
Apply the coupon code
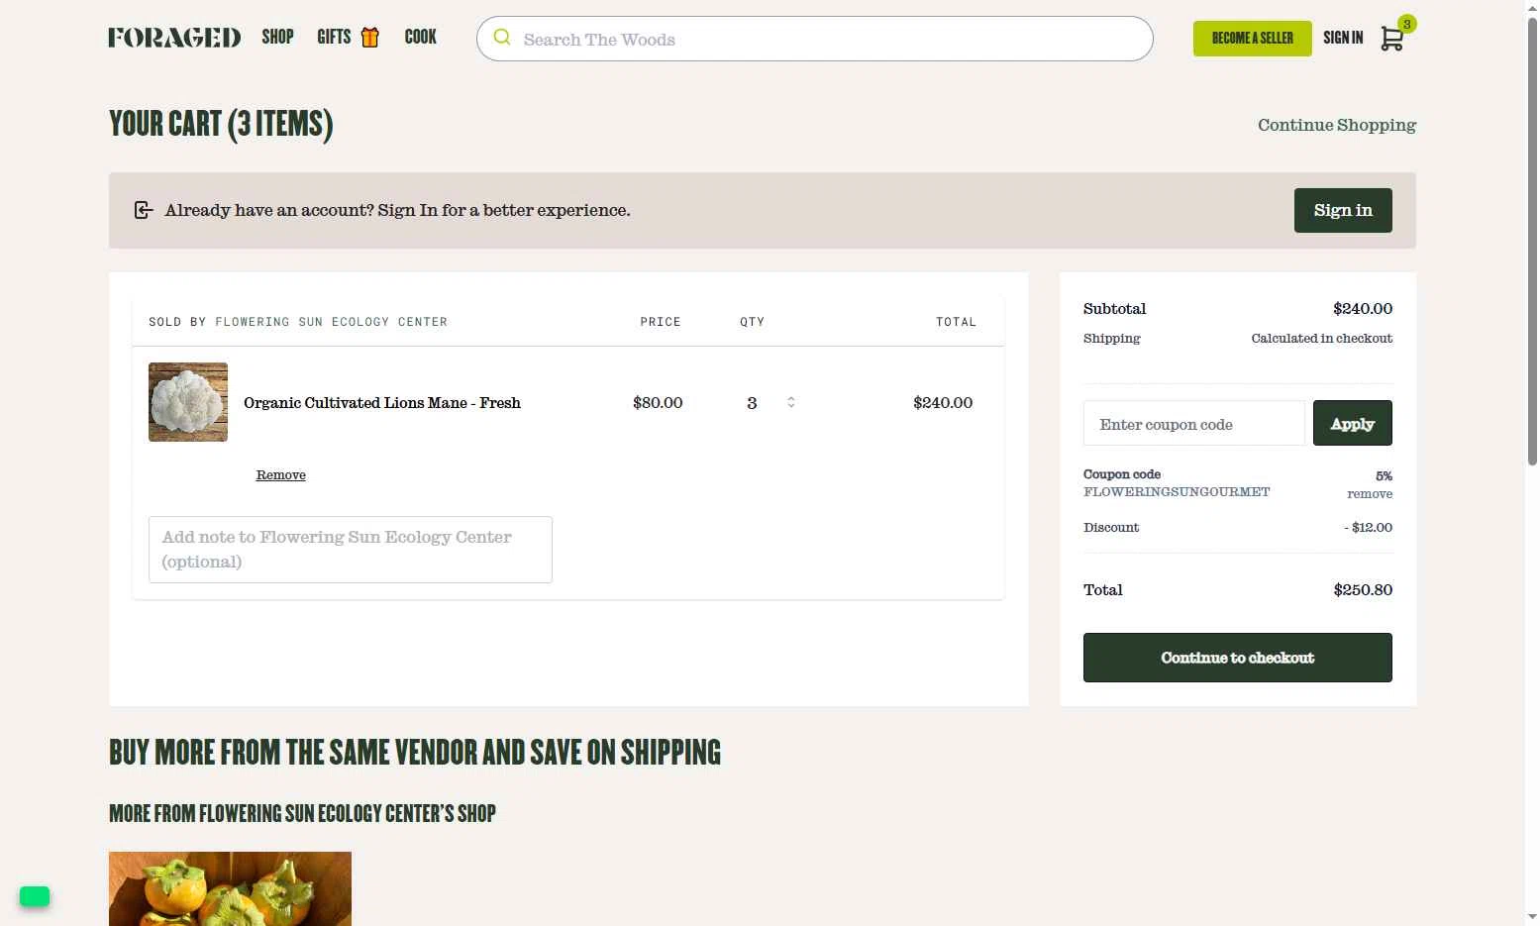pos(1352,423)
